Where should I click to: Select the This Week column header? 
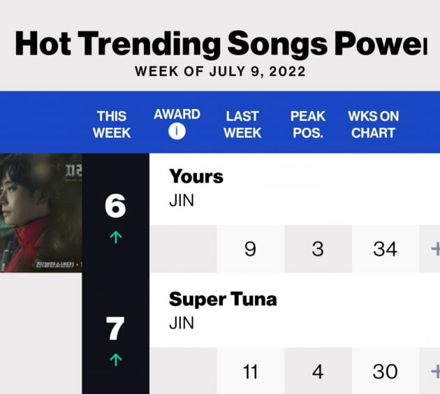point(112,124)
